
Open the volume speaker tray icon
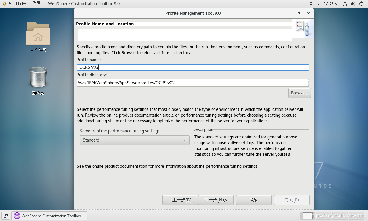click(x=353, y=4)
